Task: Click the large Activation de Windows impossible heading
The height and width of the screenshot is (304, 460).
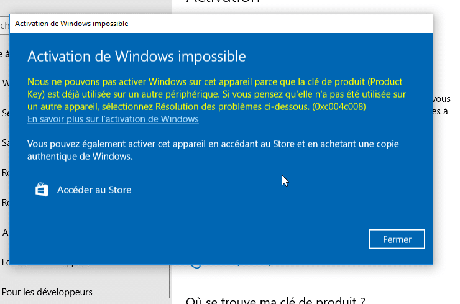Action: (137, 57)
